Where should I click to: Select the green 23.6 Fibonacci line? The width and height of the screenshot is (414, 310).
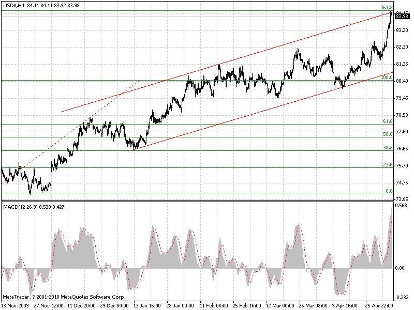pyautogui.click(x=207, y=168)
